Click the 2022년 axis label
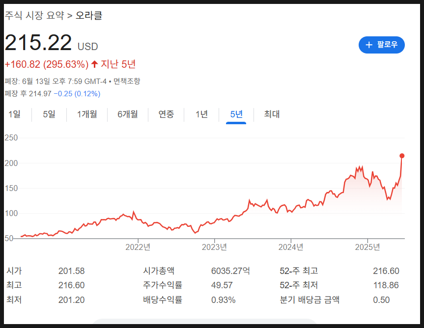Image resolution: width=424 pixels, height=328 pixels. coord(138,247)
